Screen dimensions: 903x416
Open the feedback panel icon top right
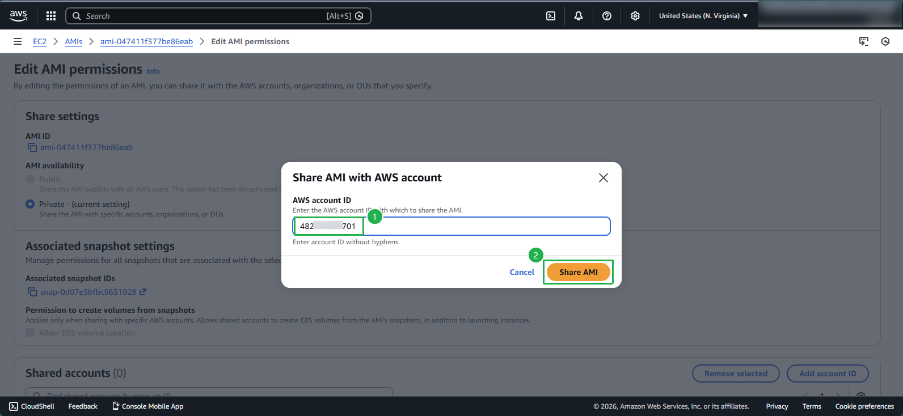point(864,41)
